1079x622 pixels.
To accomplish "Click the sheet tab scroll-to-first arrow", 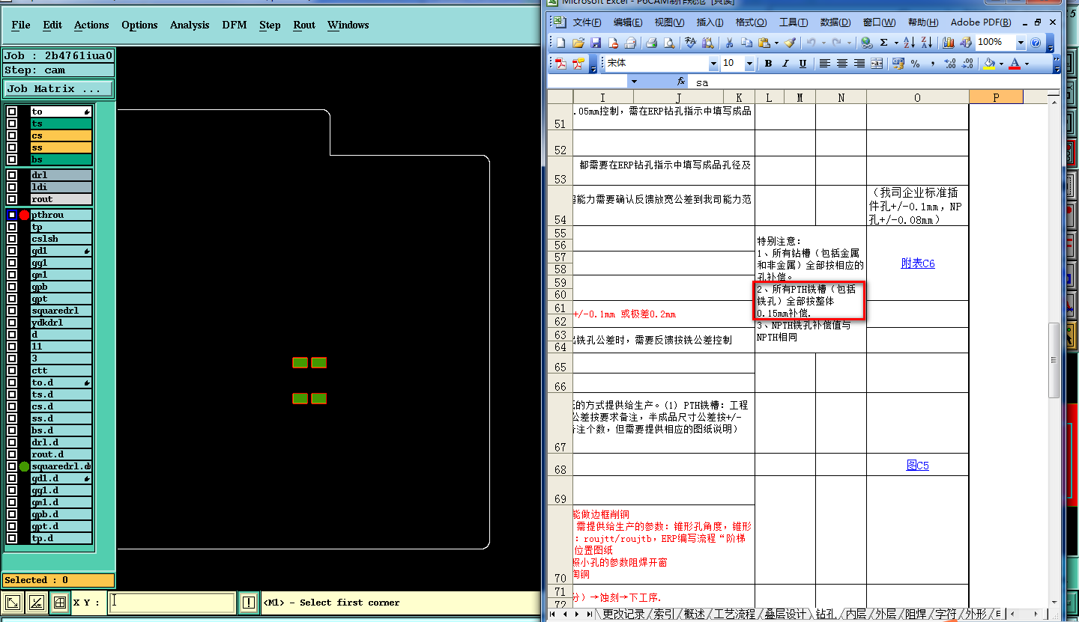I will coord(553,614).
